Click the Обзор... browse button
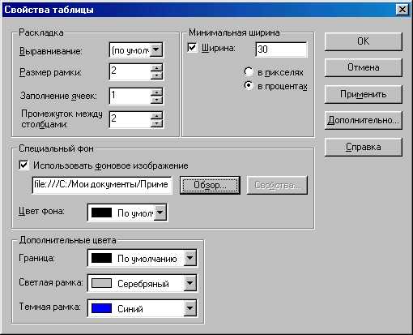 [x=210, y=185]
